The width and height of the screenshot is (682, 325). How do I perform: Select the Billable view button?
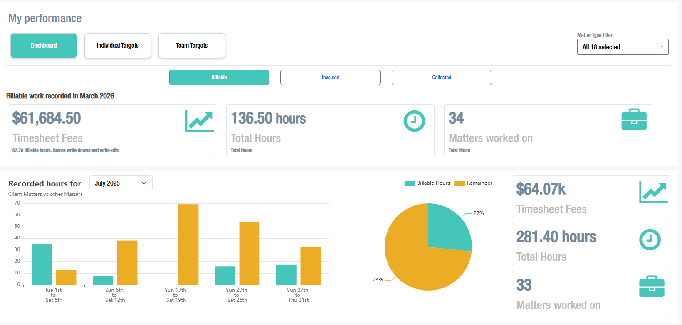(x=219, y=78)
